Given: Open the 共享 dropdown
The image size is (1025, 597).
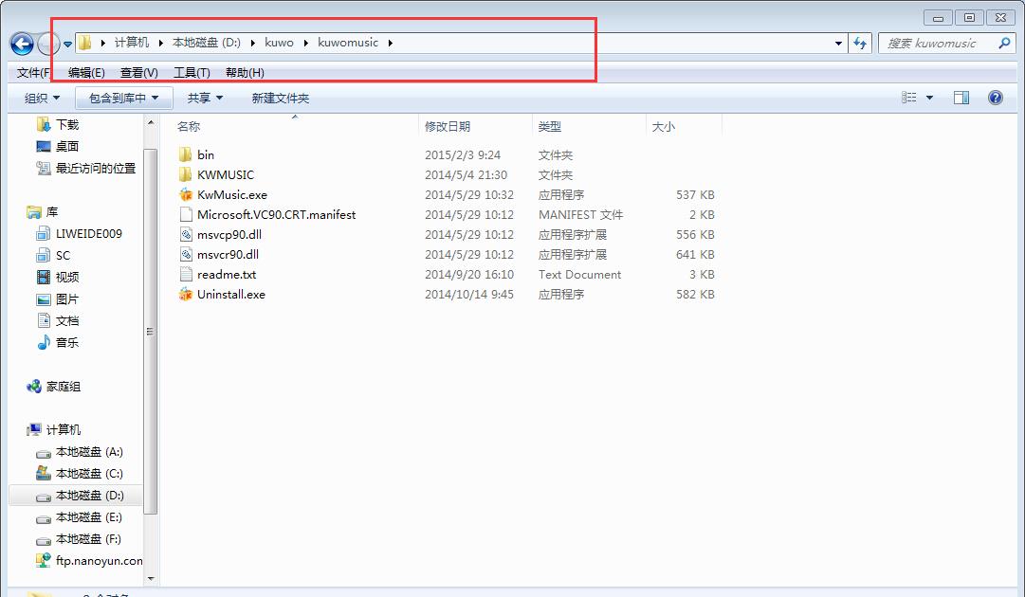Looking at the screenshot, I should pyautogui.click(x=205, y=98).
